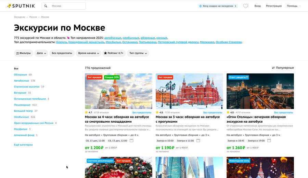Select the Останкинская телебашня category
308x178 pixels.
click(x=30, y=99)
